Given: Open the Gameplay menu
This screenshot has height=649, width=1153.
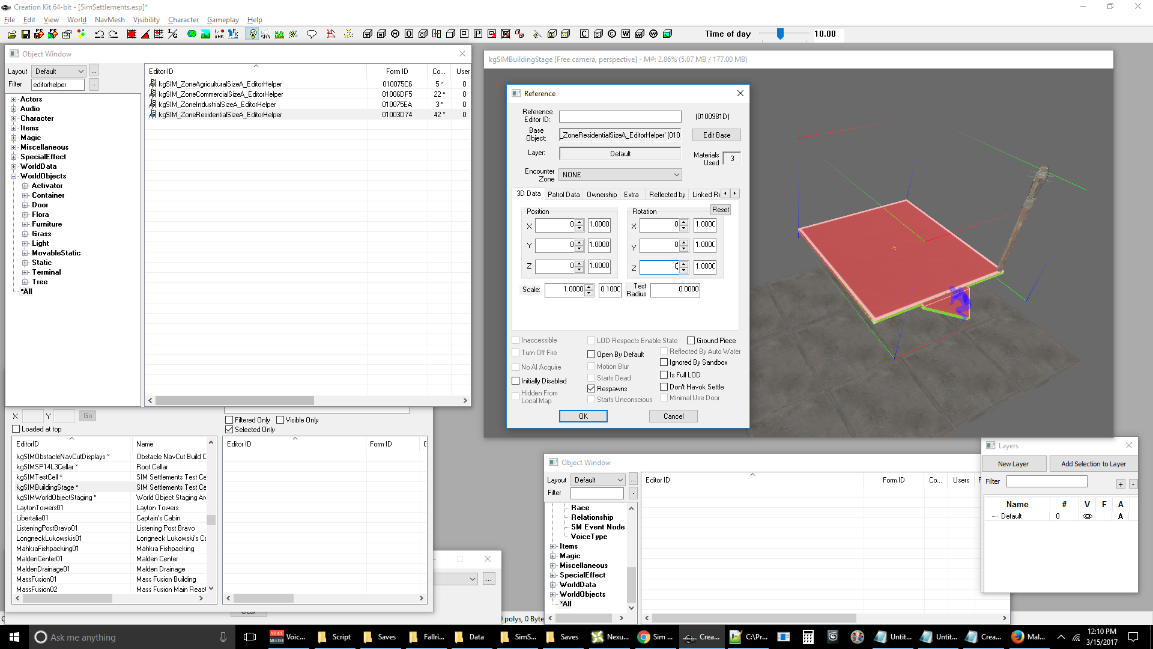Looking at the screenshot, I should pyautogui.click(x=223, y=20).
